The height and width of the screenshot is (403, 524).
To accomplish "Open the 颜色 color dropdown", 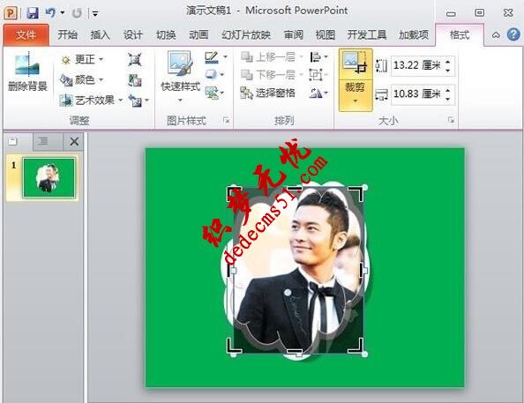I will (82, 80).
